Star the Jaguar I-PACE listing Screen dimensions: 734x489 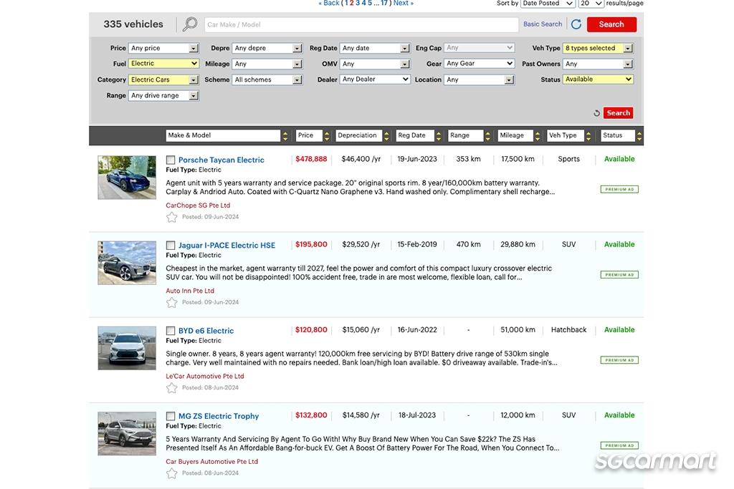[x=171, y=302]
